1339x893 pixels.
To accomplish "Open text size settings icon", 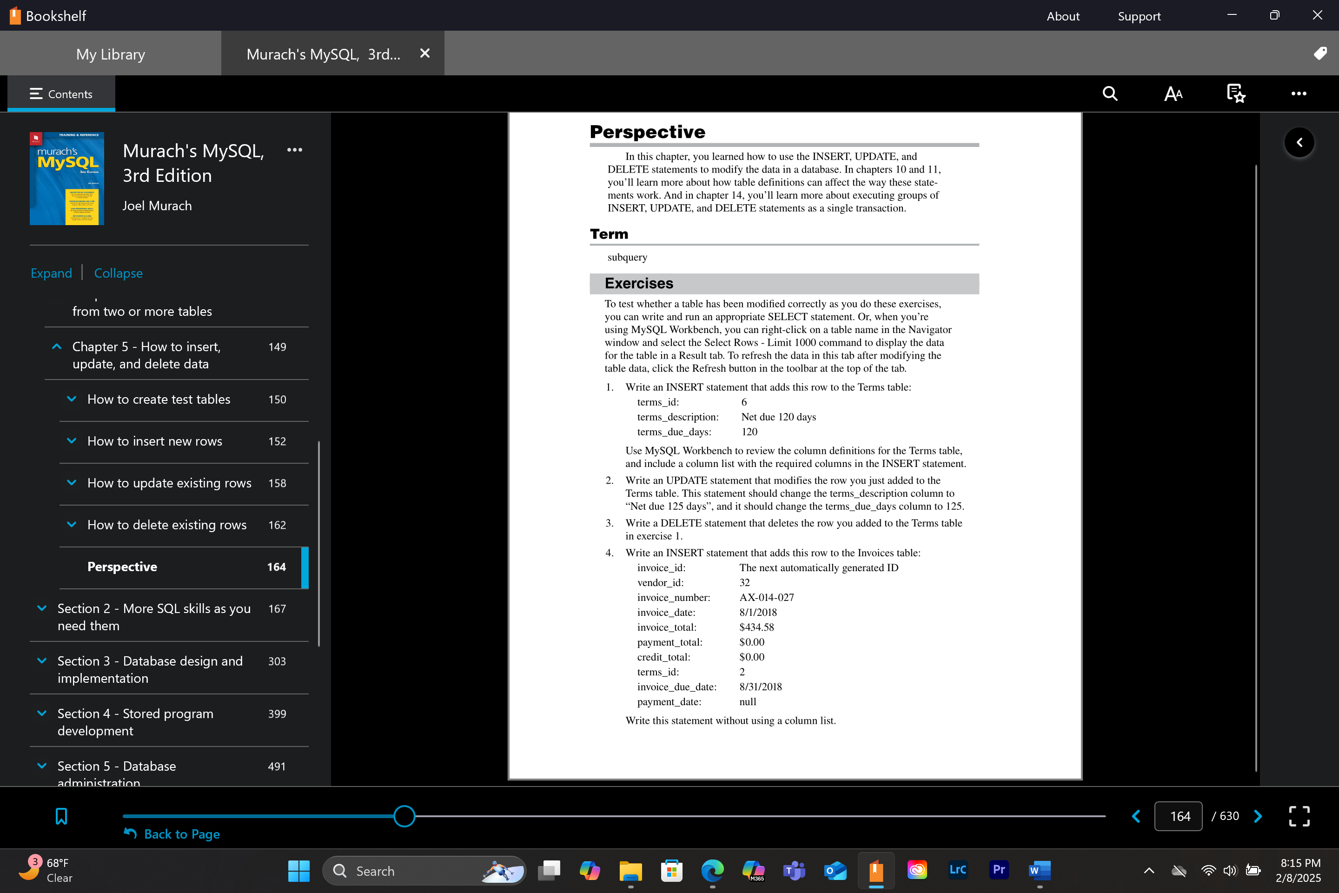I will click(1173, 93).
